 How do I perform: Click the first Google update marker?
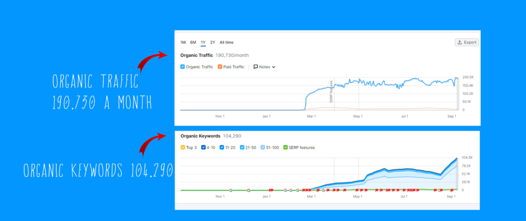tap(231, 190)
